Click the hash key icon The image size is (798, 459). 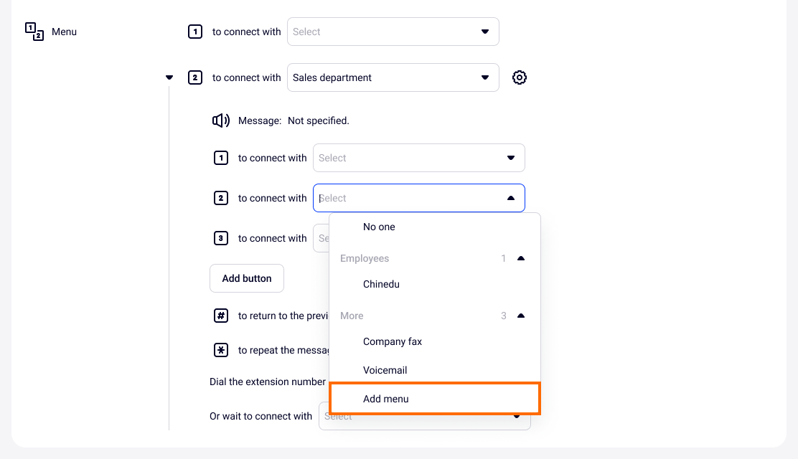click(221, 316)
